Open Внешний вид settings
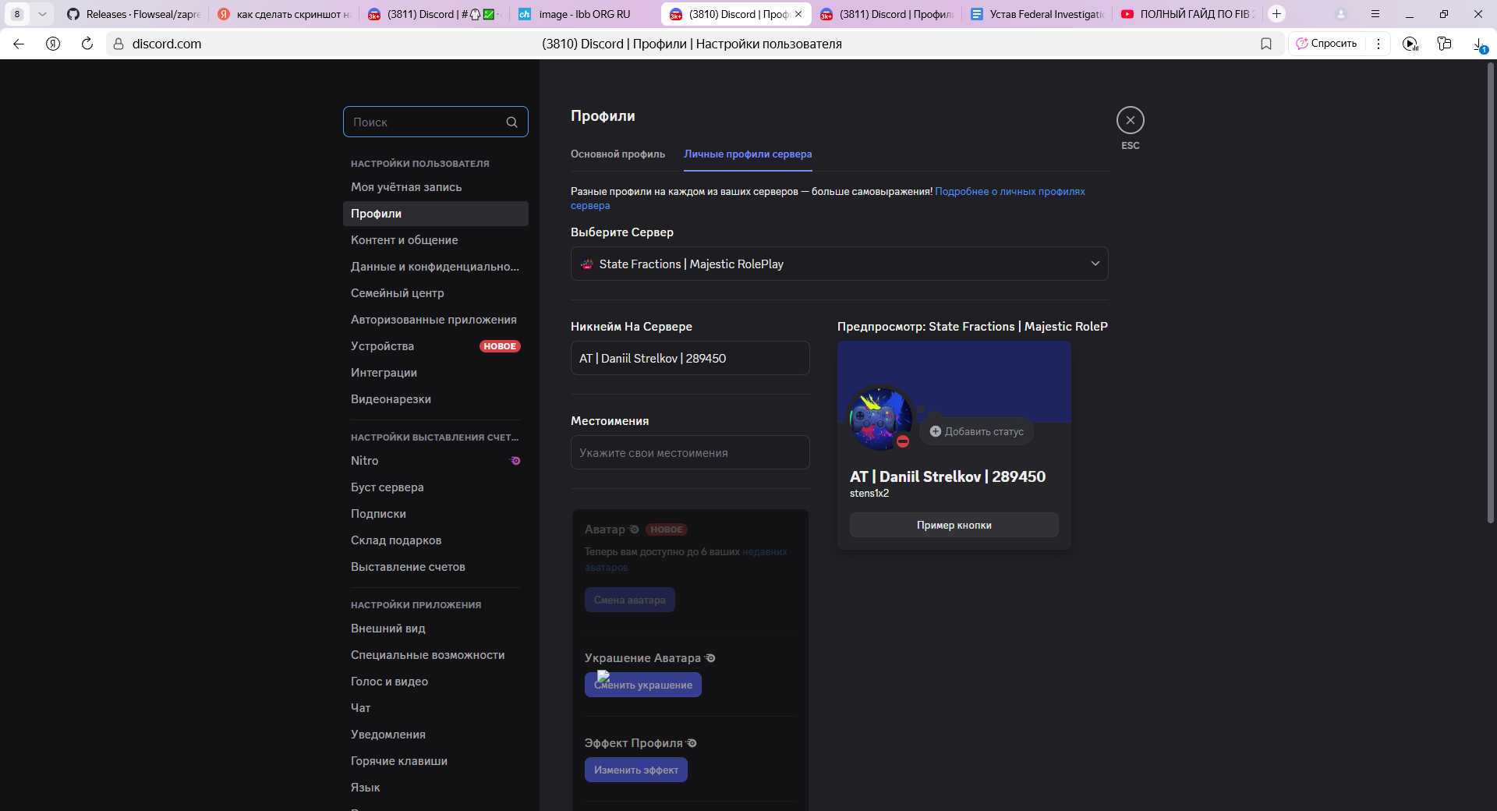1497x811 pixels. pos(435,629)
